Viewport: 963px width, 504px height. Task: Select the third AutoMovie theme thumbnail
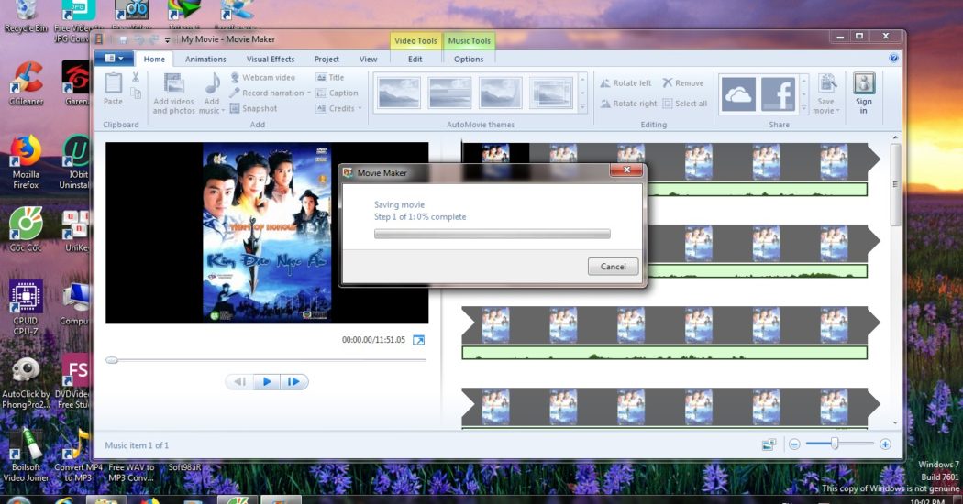(x=500, y=93)
